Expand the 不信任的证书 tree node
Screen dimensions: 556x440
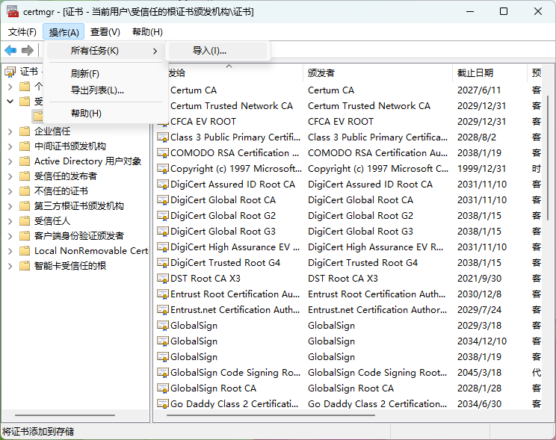10,191
